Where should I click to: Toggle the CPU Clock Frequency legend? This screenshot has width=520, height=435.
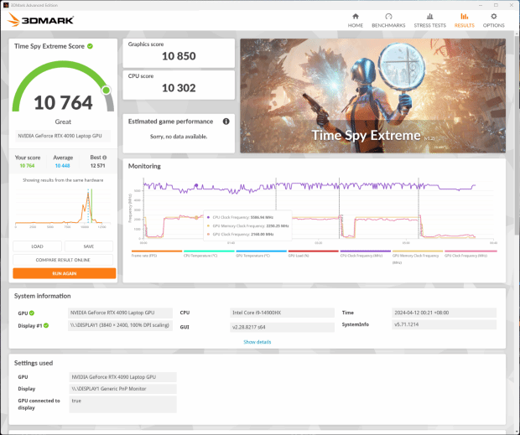point(366,253)
